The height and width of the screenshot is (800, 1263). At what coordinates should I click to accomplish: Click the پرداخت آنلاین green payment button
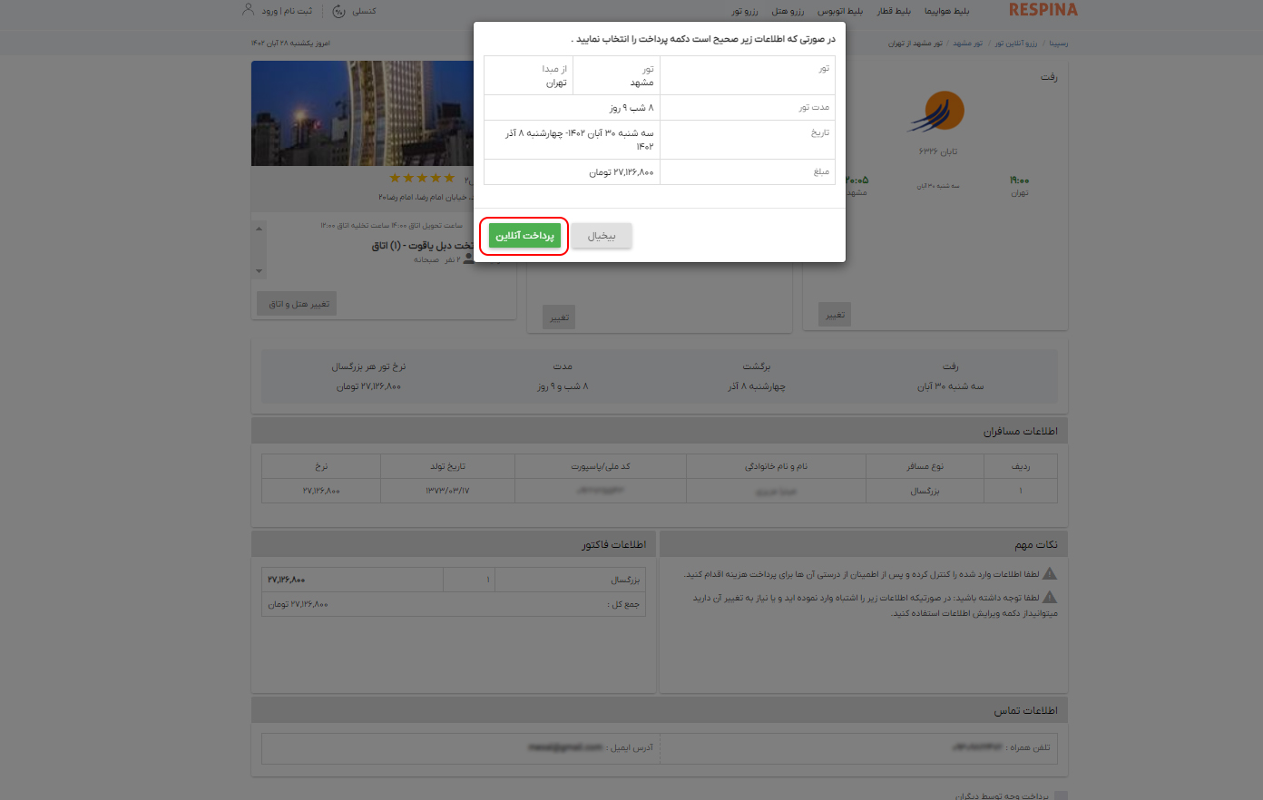(x=524, y=233)
